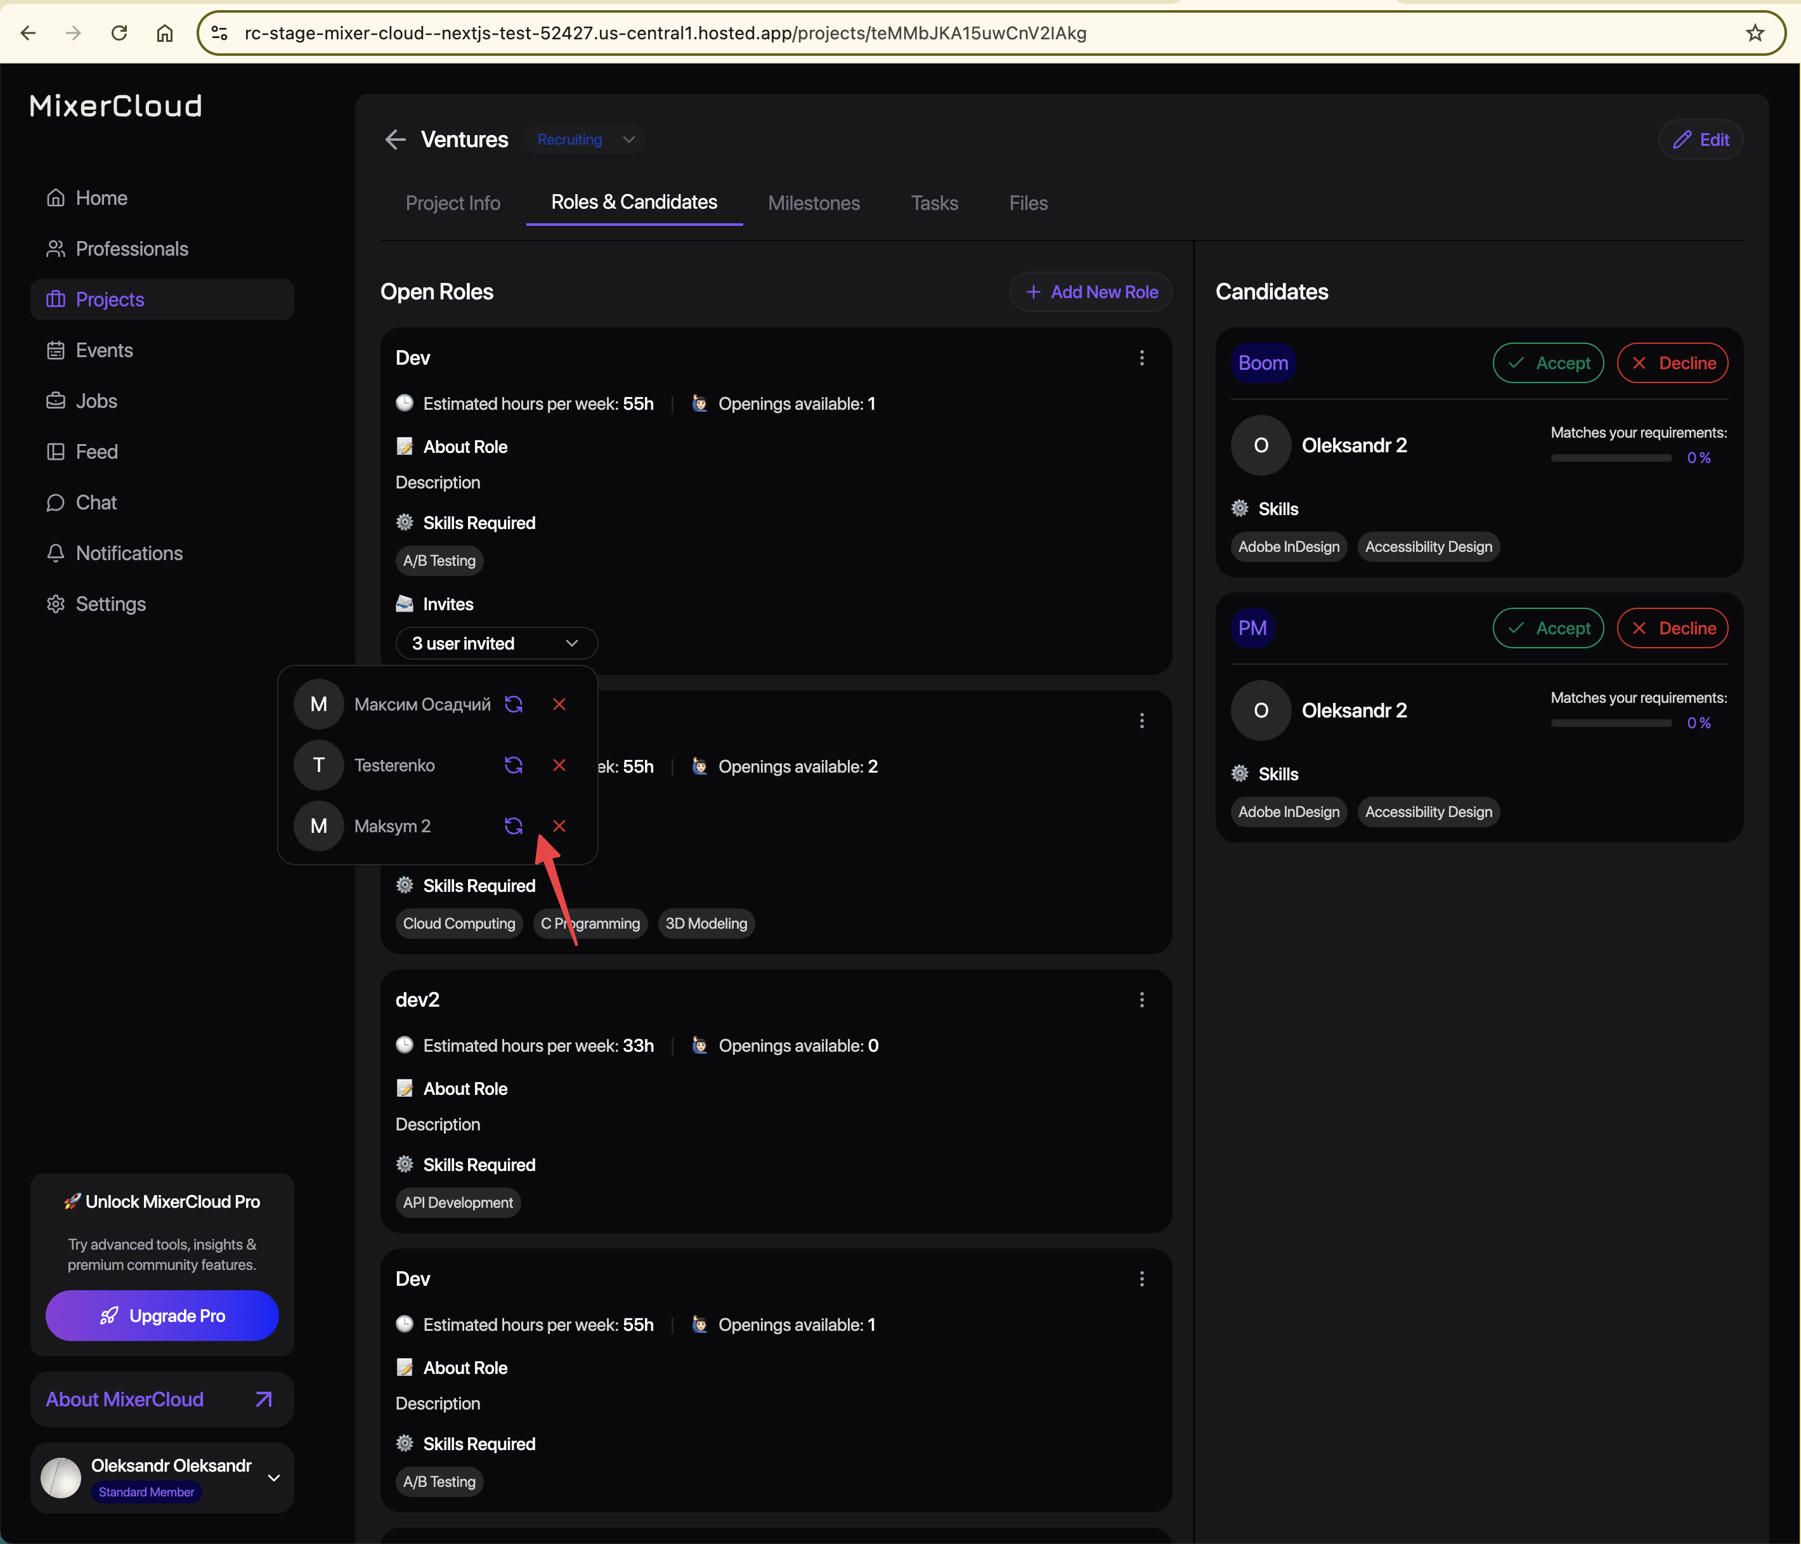Click Add New Role button
This screenshot has width=1801, height=1544.
[x=1091, y=292]
